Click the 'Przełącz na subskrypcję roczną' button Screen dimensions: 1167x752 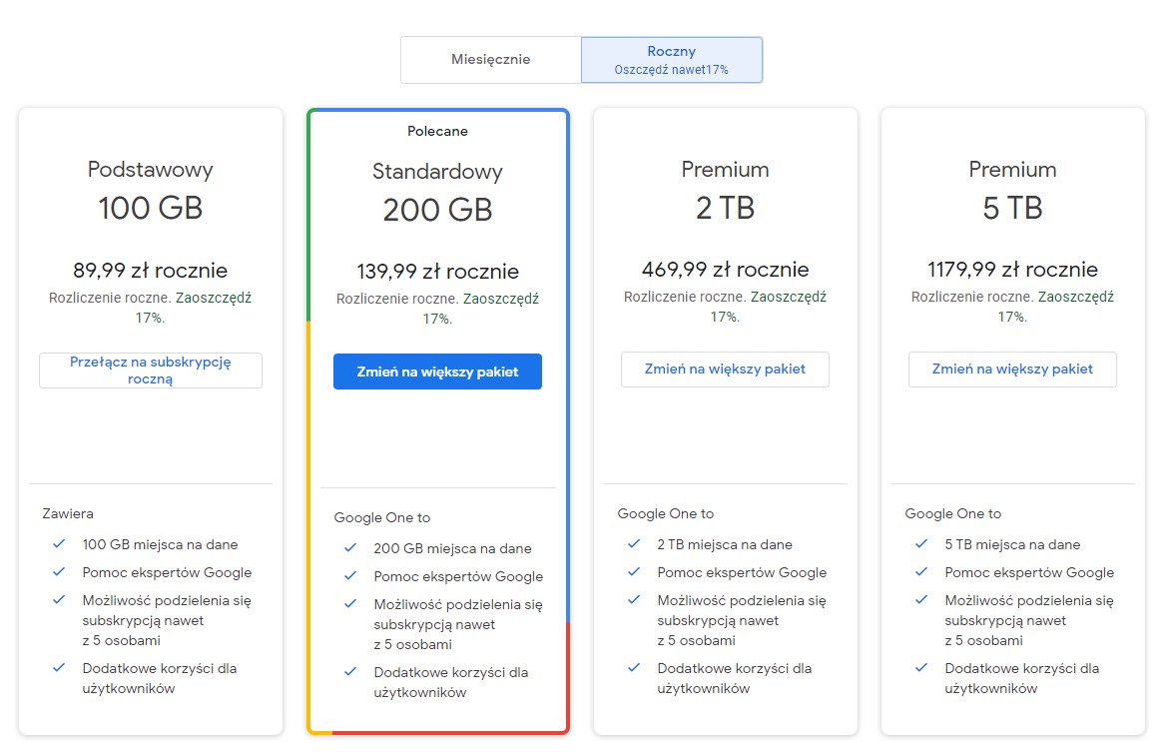coord(151,371)
